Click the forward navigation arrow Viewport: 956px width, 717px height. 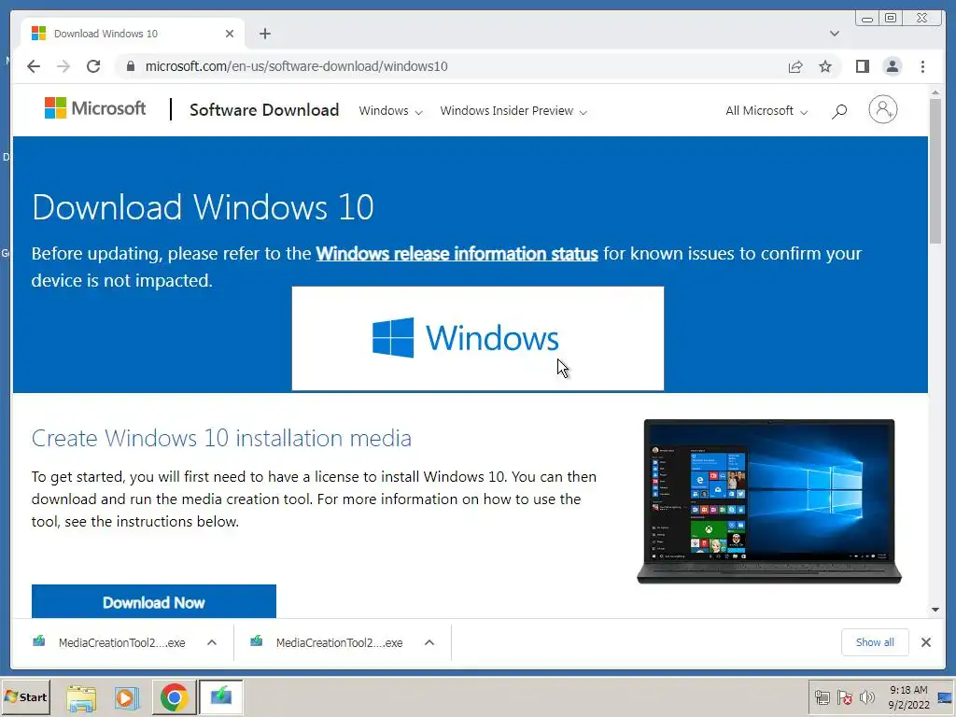63,66
